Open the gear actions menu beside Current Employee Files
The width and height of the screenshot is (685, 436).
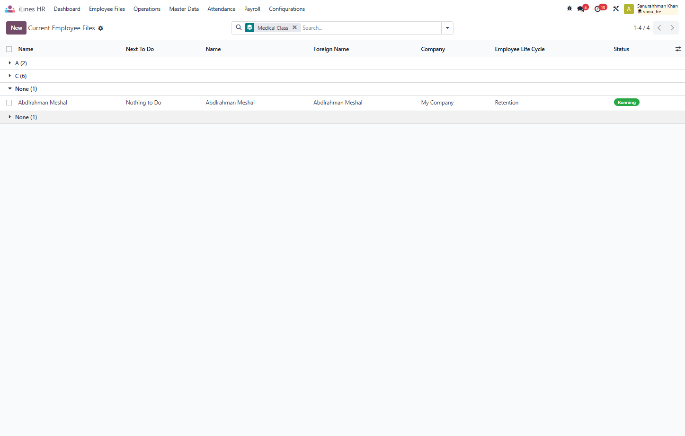(x=100, y=28)
